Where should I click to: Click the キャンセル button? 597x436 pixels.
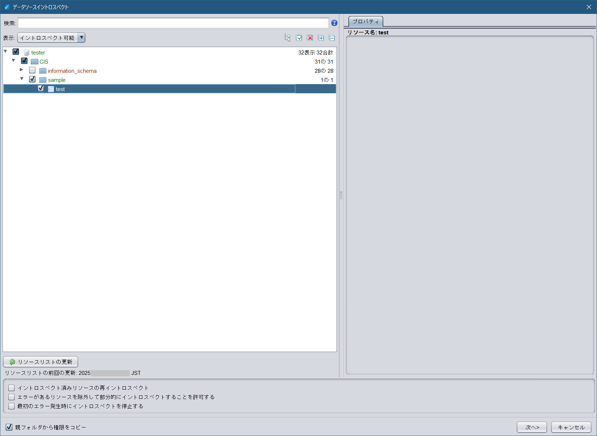[571, 427]
